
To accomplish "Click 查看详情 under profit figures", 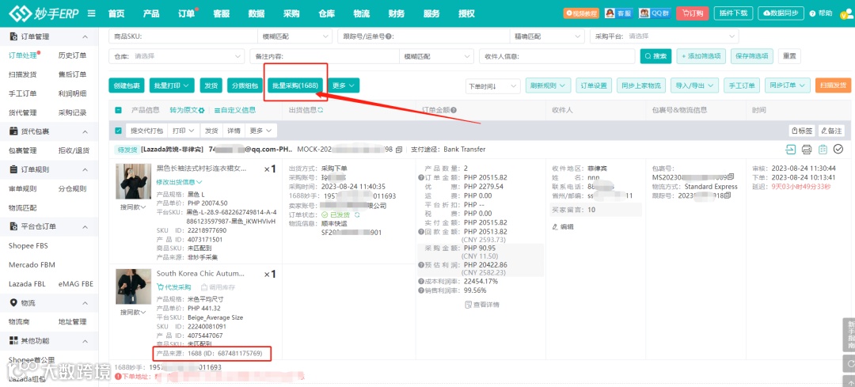I will pos(481,304).
